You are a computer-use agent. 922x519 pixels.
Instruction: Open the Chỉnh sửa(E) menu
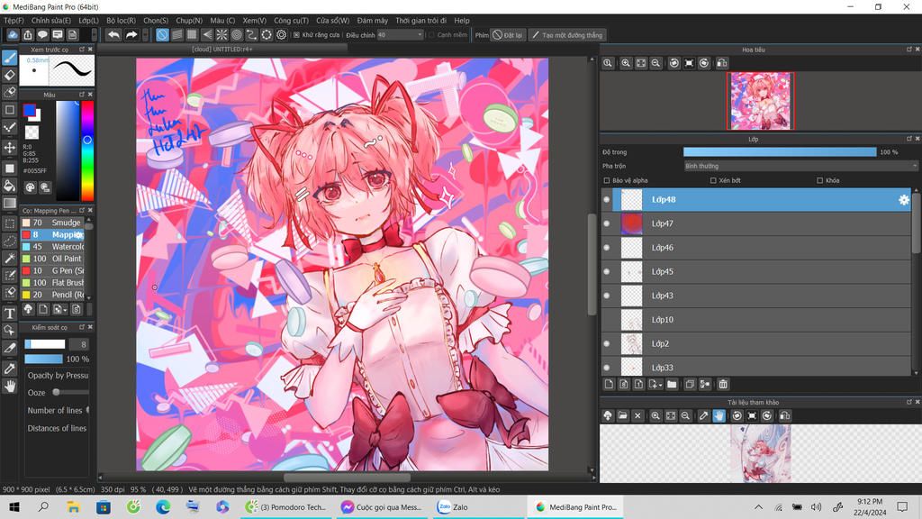(51, 20)
